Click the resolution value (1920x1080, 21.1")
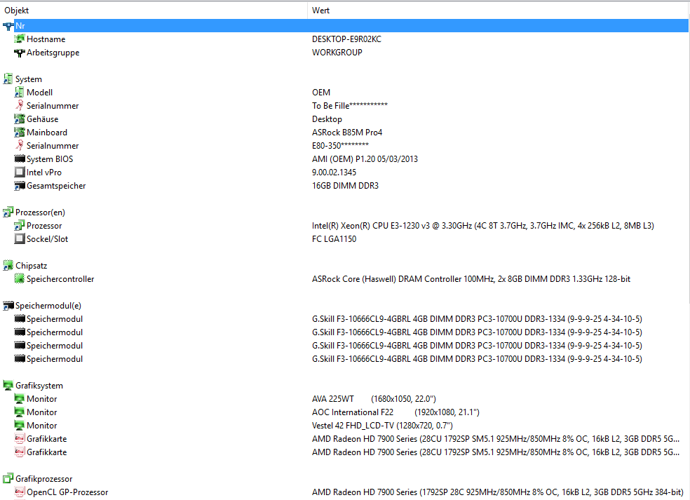Viewport: 690px width, 500px height. (x=447, y=412)
